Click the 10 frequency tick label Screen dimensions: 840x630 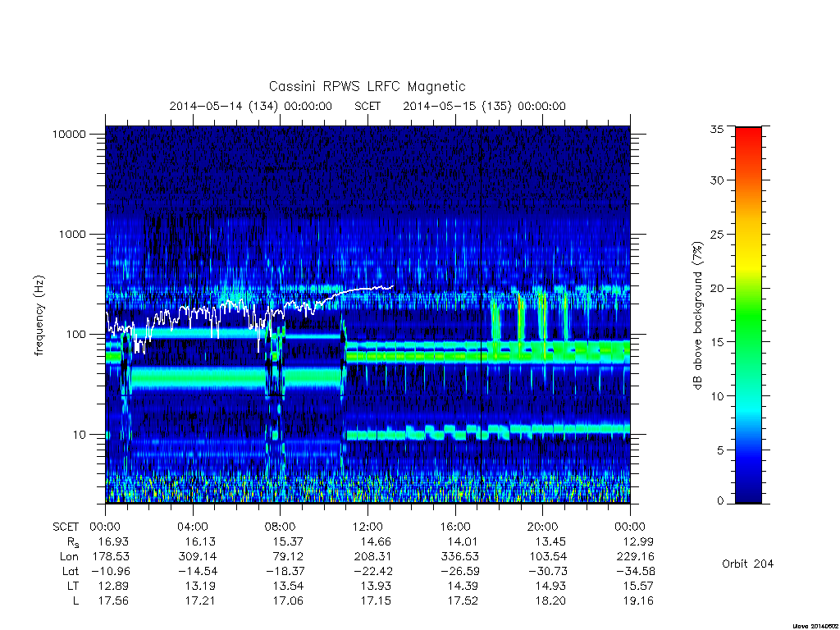point(79,435)
